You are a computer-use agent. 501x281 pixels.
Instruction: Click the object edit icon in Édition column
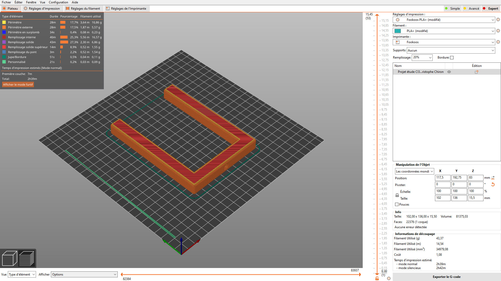[x=476, y=72]
